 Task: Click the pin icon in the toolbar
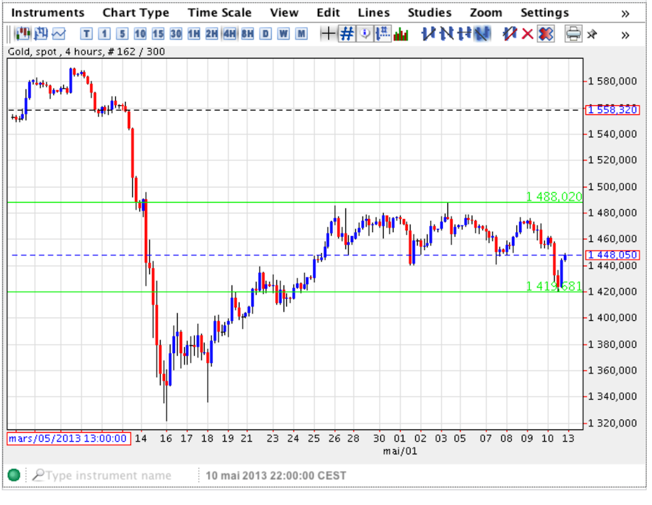tap(592, 34)
